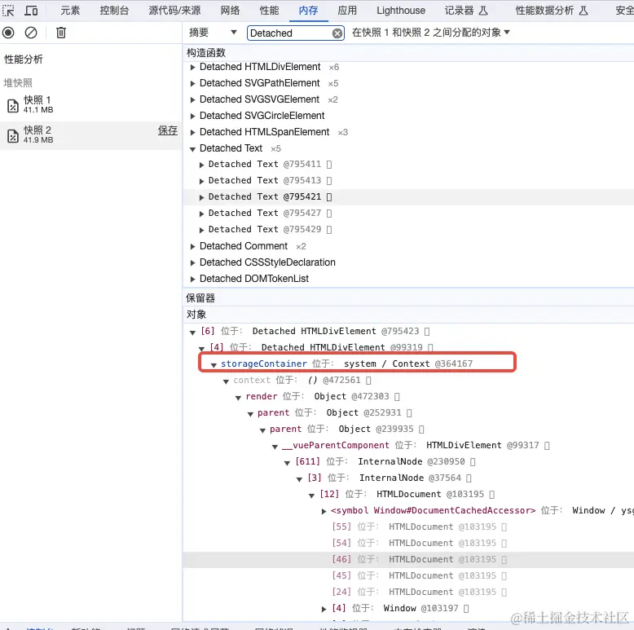Select the Detached Text @795427 row
Image resolution: width=634 pixels, height=630 pixels.
click(x=408, y=213)
